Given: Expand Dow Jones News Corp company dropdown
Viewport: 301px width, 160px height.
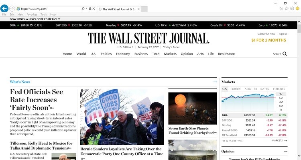Looking at the screenshot, I should click(35, 19).
